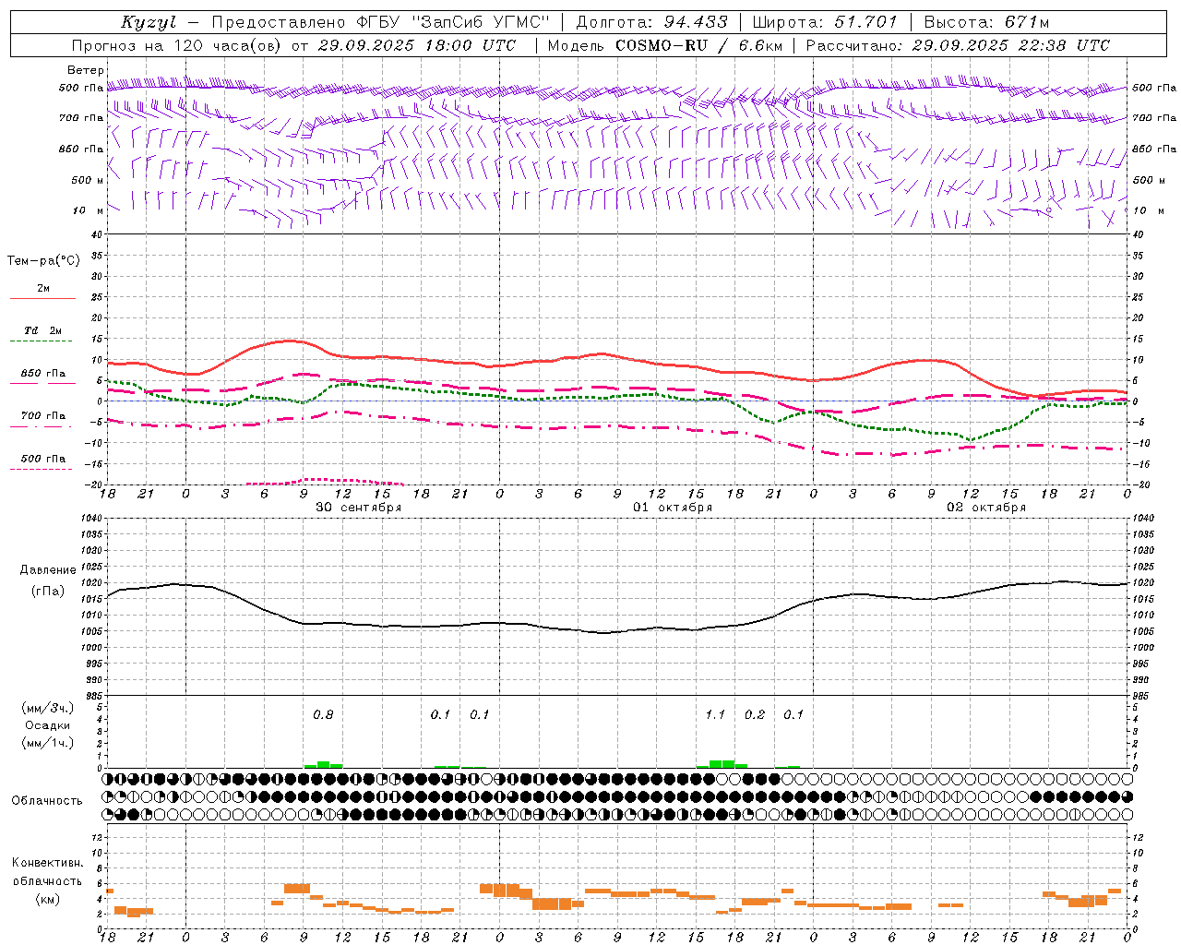Click the forecast text "Прогноз на 120 часа(ов)"
Viewport: 1181px width, 945px height.
(x=178, y=45)
